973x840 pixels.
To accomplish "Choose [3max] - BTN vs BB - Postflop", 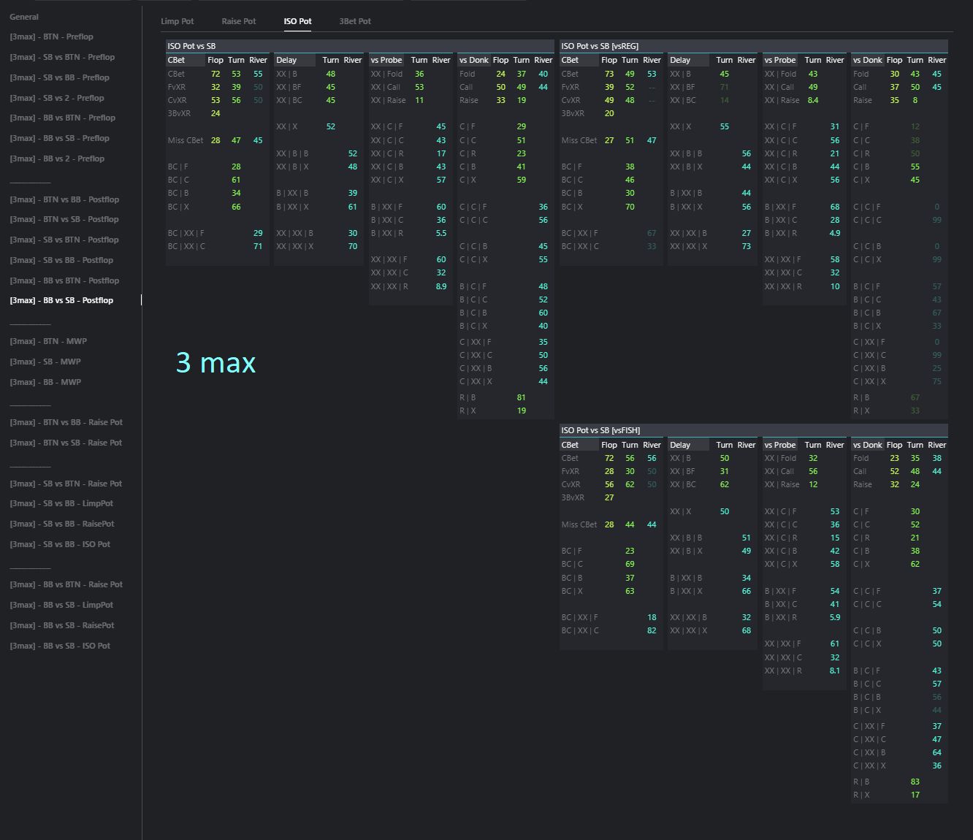I will point(64,199).
